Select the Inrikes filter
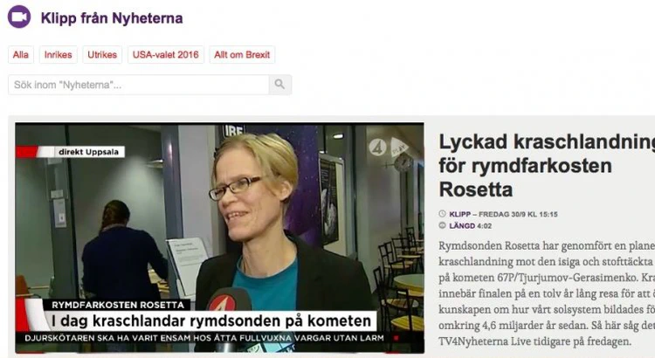The height and width of the screenshot is (358, 655). pos(58,55)
